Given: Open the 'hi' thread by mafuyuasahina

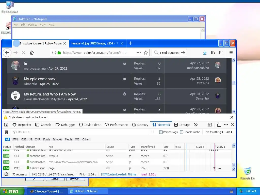Looking at the screenshot, I should point(25,63).
